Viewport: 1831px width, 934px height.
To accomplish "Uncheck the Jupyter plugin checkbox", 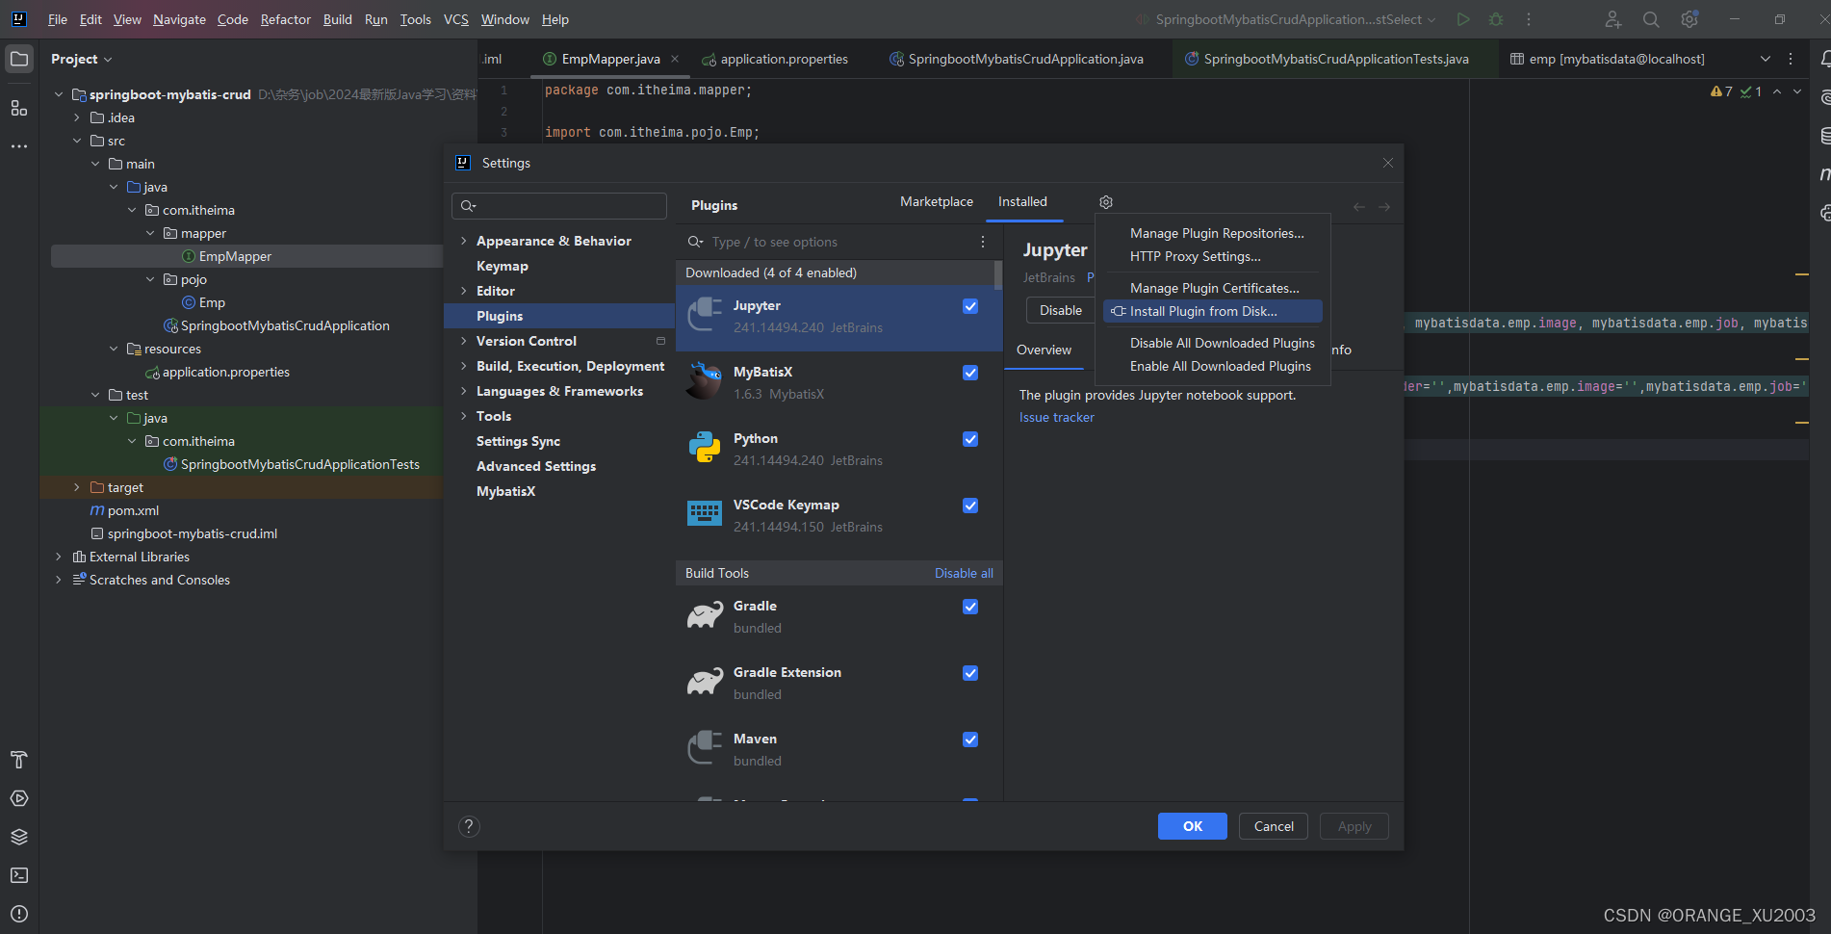I will tap(970, 306).
